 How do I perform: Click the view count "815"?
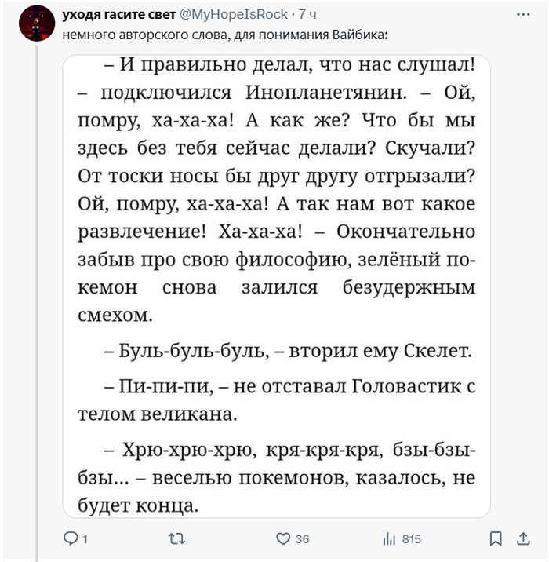(x=411, y=539)
